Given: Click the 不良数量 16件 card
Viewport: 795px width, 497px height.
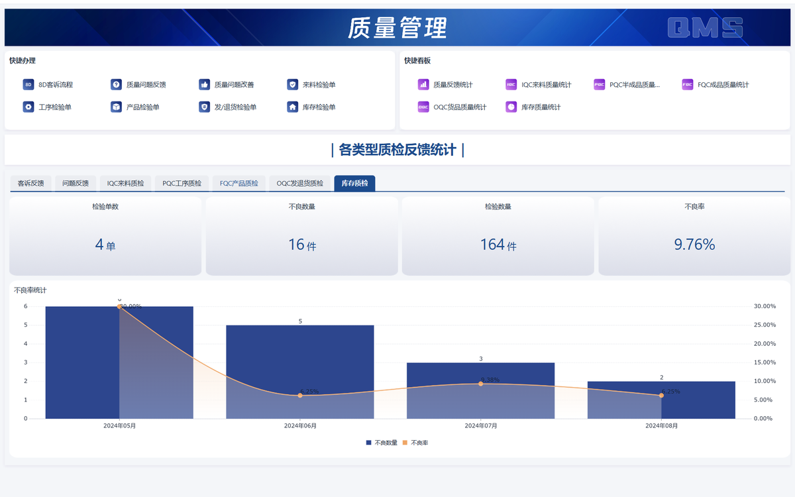Looking at the screenshot, I should 302,236.
